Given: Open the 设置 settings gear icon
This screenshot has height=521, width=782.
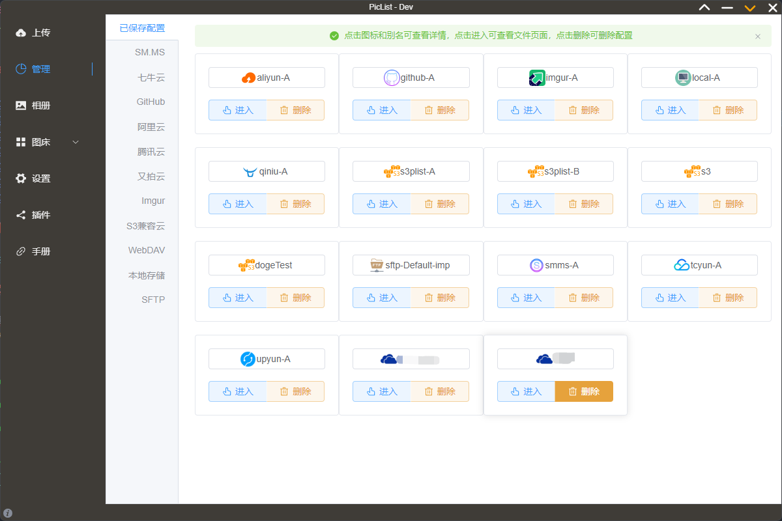Looking at the screenshot, I should tap(20, 178).
